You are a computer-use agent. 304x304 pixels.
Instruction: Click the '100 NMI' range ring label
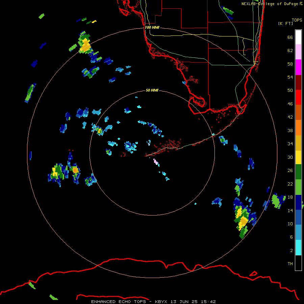click(x=152, y=27)
